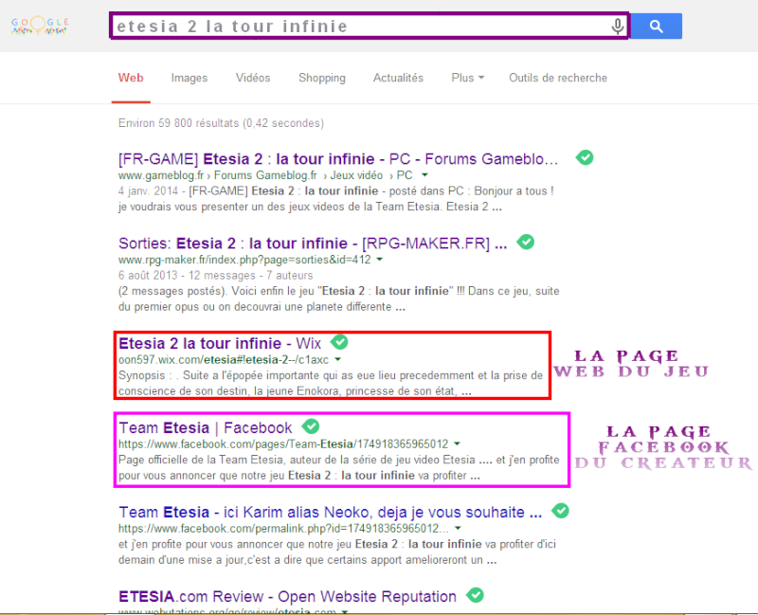Open Outils de recherche
The height and width of the screenshot is (615, 758).
pos(558,78)
